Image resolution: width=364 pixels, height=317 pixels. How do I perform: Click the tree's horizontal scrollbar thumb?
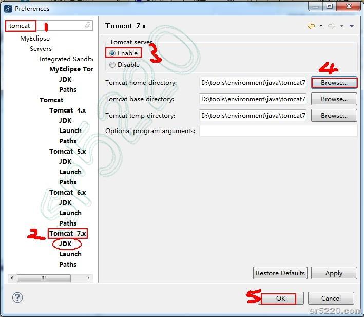pos(44,278)
